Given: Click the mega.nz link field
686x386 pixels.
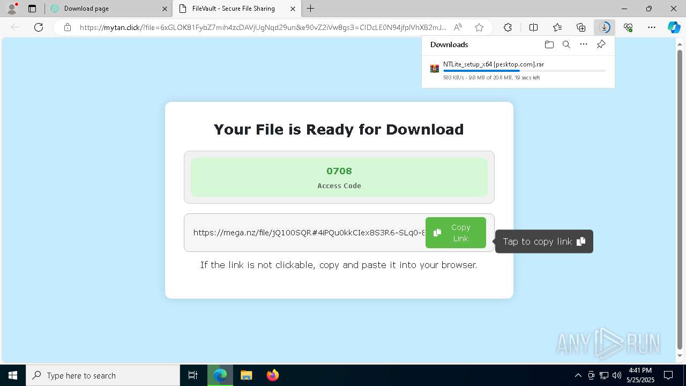Looking at the screenshot, I should (309, 233).
